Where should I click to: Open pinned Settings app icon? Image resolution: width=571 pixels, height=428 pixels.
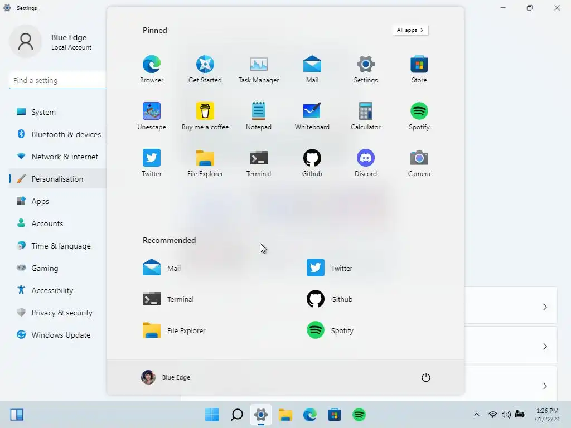click(366, 69)
